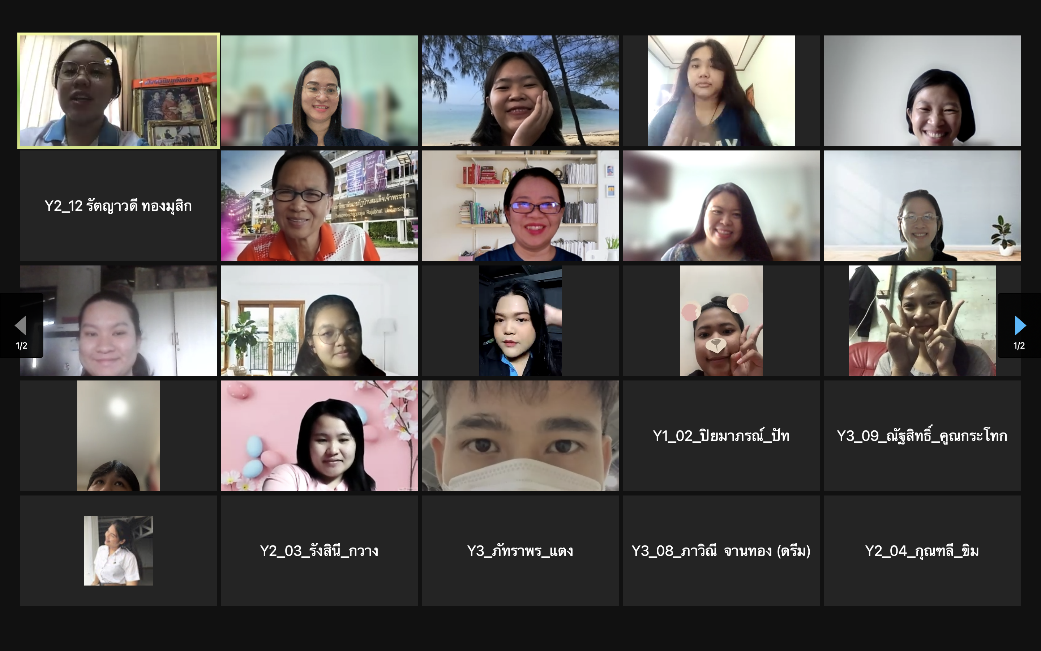The height and width of the screenshot is (651, 1041).
Task: Select the Y2_12 รัตญาวดี ทองมุสิก participant tile
Action: click(x=118, y=206)
